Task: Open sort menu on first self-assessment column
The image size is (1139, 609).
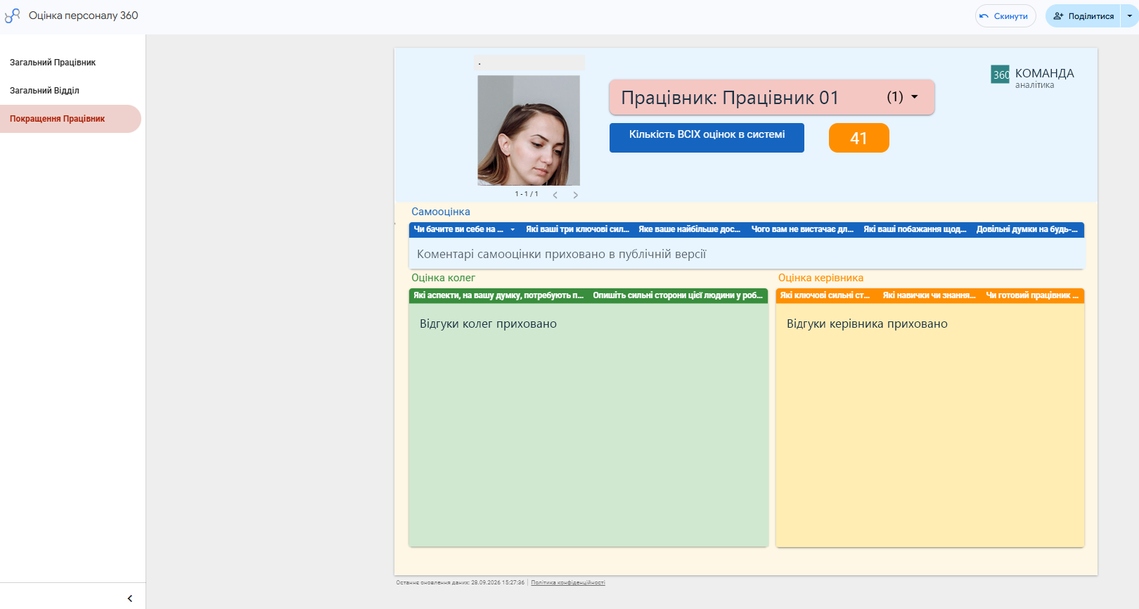Action: click(x=513, y=229)
